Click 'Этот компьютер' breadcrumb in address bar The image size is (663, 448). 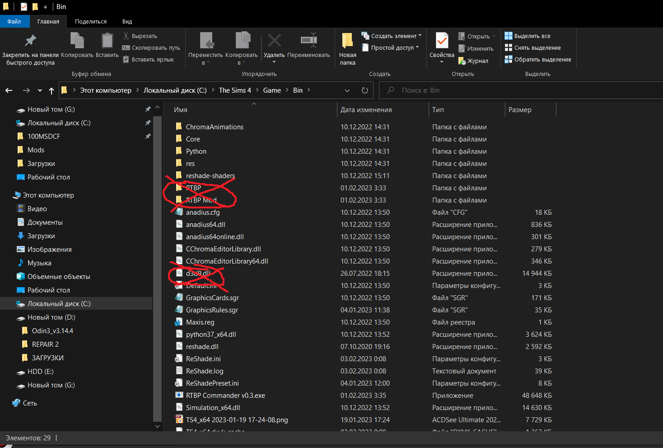106,90
